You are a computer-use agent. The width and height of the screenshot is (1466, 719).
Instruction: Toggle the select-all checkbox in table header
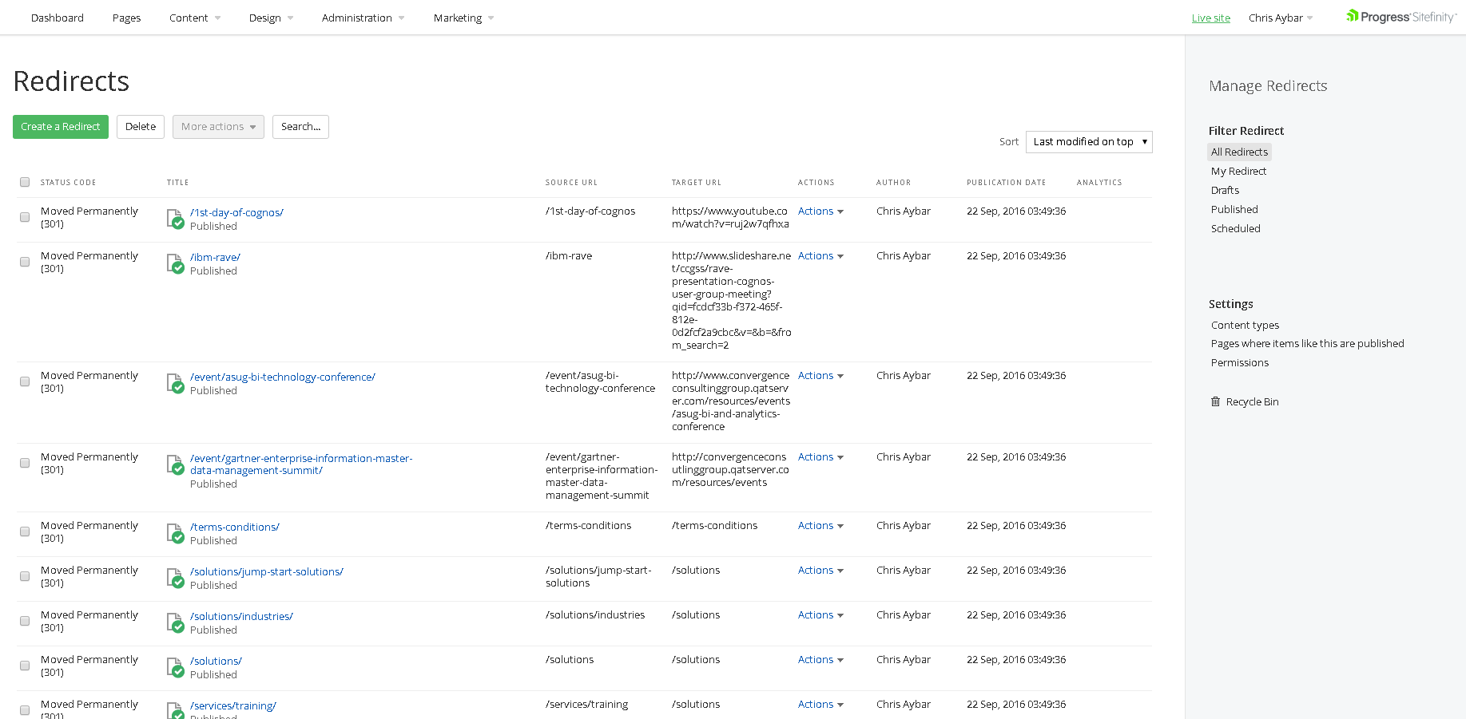click(x=25, y=182)
